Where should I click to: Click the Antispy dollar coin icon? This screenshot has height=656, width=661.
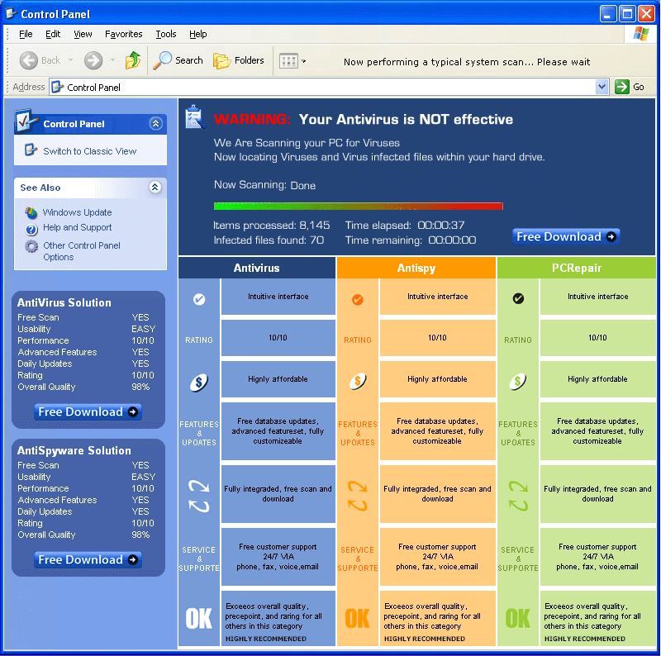point(358,382)
